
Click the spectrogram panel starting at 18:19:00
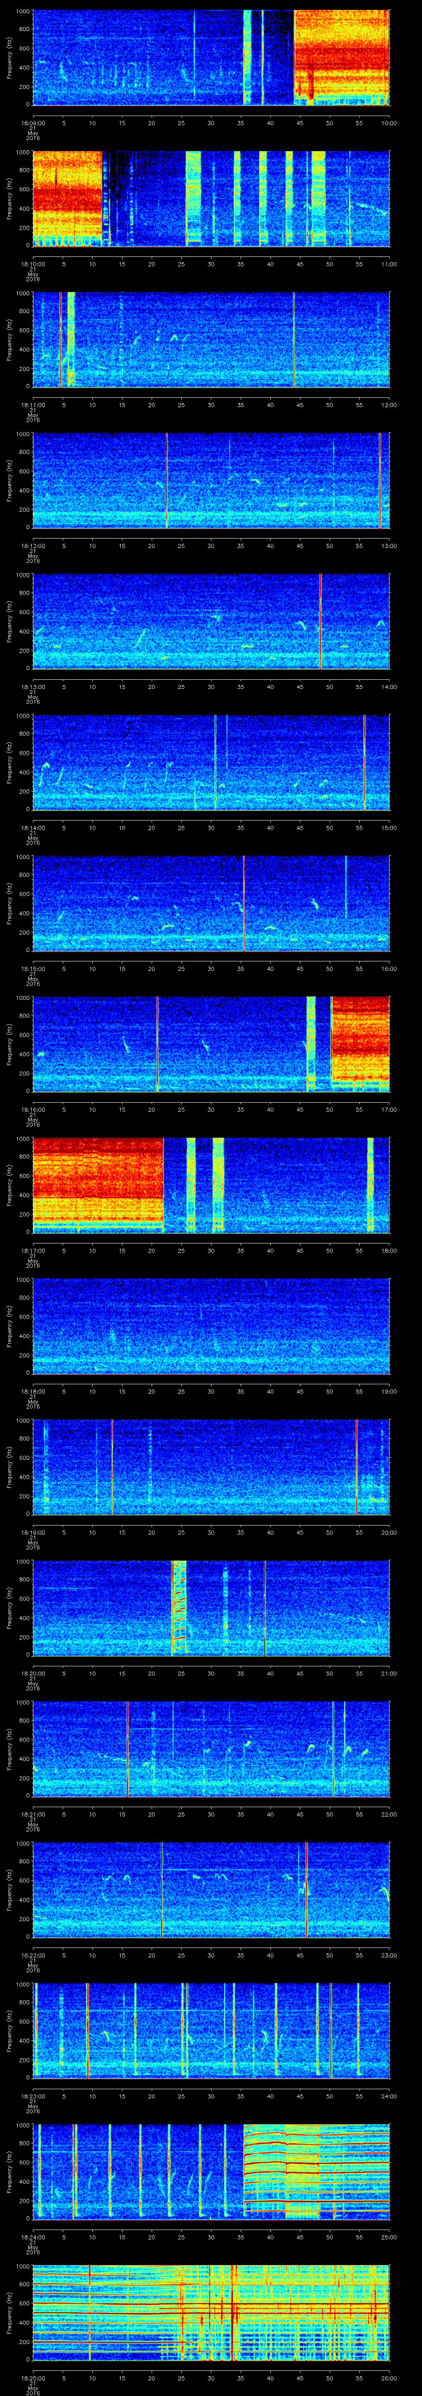tap(211, 1467)
